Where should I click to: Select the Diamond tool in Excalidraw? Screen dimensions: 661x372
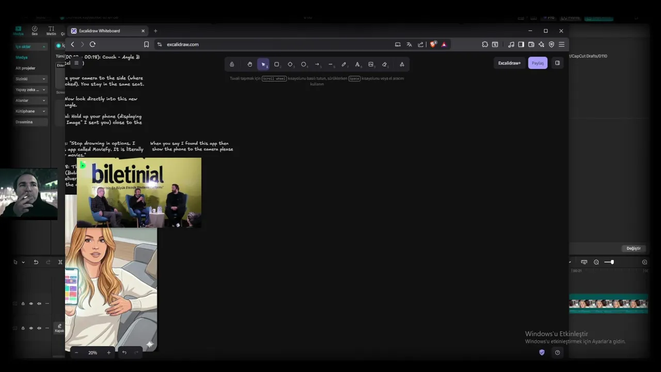(x=290, y=64)
